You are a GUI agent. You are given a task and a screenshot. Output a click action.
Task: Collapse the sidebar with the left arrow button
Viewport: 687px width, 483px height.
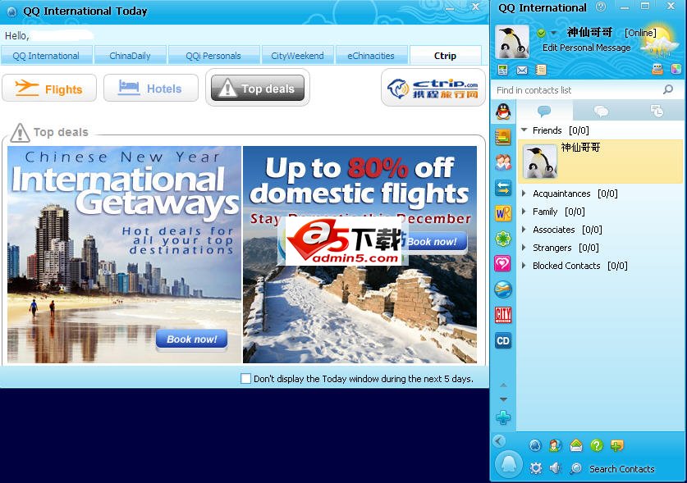pos(498,440)
